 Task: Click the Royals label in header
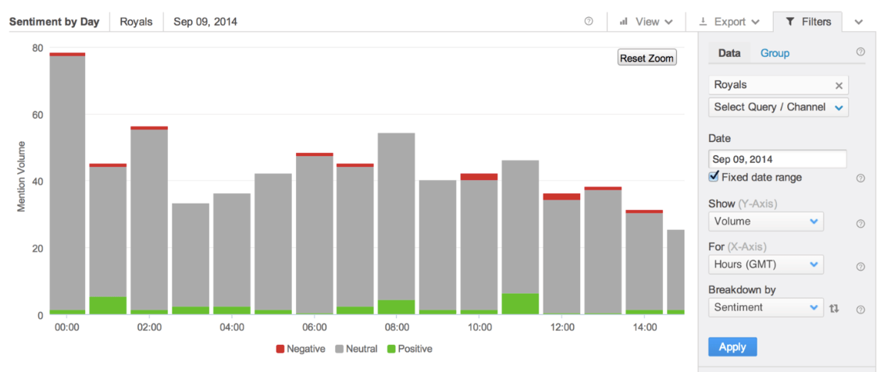pos(136,22)
